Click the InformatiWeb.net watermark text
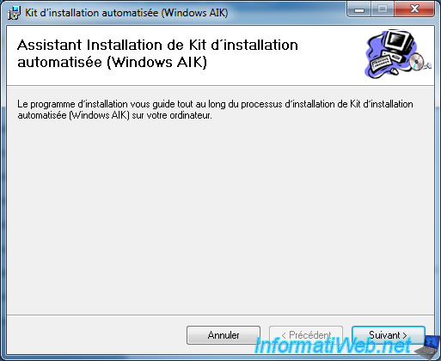This screenshot has height=361, width=441. click(333, 346)
